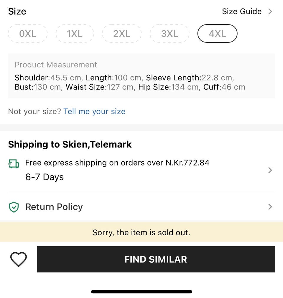The width and height of the screenshot is (283, 298).
Task: Tap the Product Measurement info box
Action: click(141, 76)
